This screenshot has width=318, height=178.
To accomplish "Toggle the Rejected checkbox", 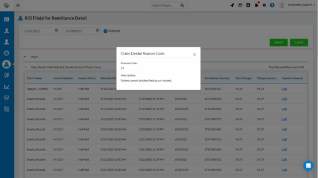I will click(x=105, y=31).
